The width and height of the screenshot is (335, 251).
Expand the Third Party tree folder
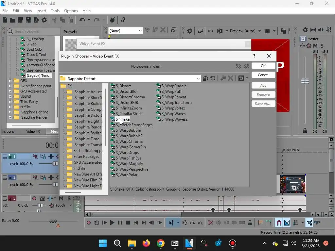[x=10, y=102]
